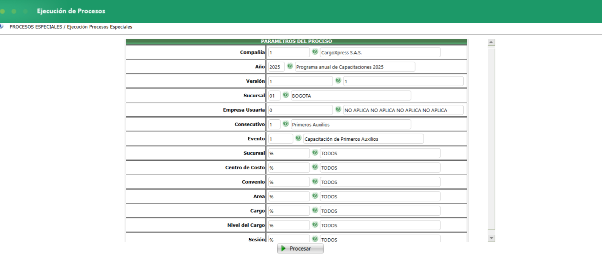Image resolution: width=602 pixels, height=260 pixels.
Task: Click the CargoXpress S.A.S. description field
Action: 380,52
